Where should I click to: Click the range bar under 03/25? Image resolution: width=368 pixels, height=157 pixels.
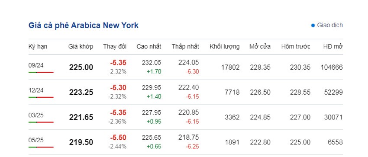click(41, 122)
